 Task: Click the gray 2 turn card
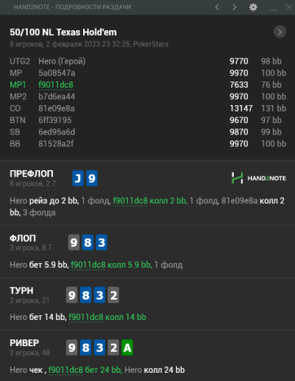113,295
